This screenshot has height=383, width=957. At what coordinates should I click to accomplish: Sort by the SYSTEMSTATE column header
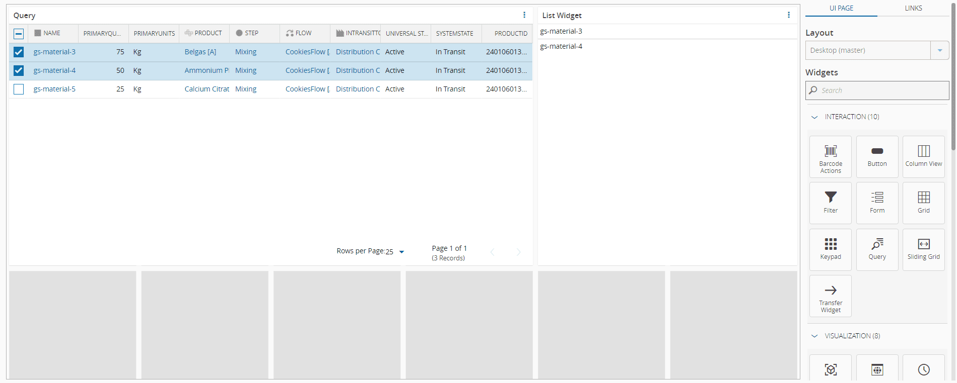tap(456, 33)
